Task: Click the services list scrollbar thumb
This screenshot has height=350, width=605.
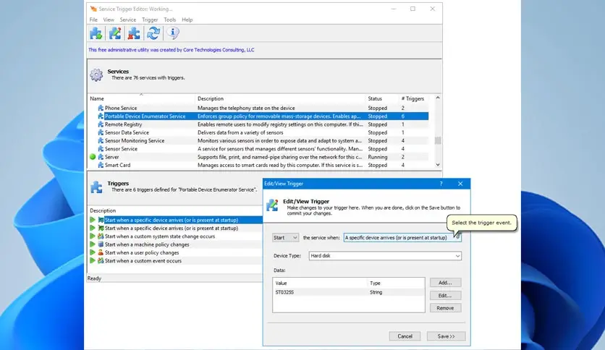Action: 438,141
